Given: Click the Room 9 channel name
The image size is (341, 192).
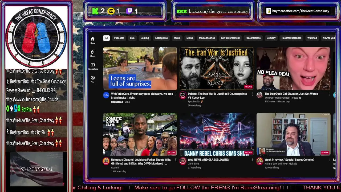Looking at the screenshot, I should [x=115, y=167].
